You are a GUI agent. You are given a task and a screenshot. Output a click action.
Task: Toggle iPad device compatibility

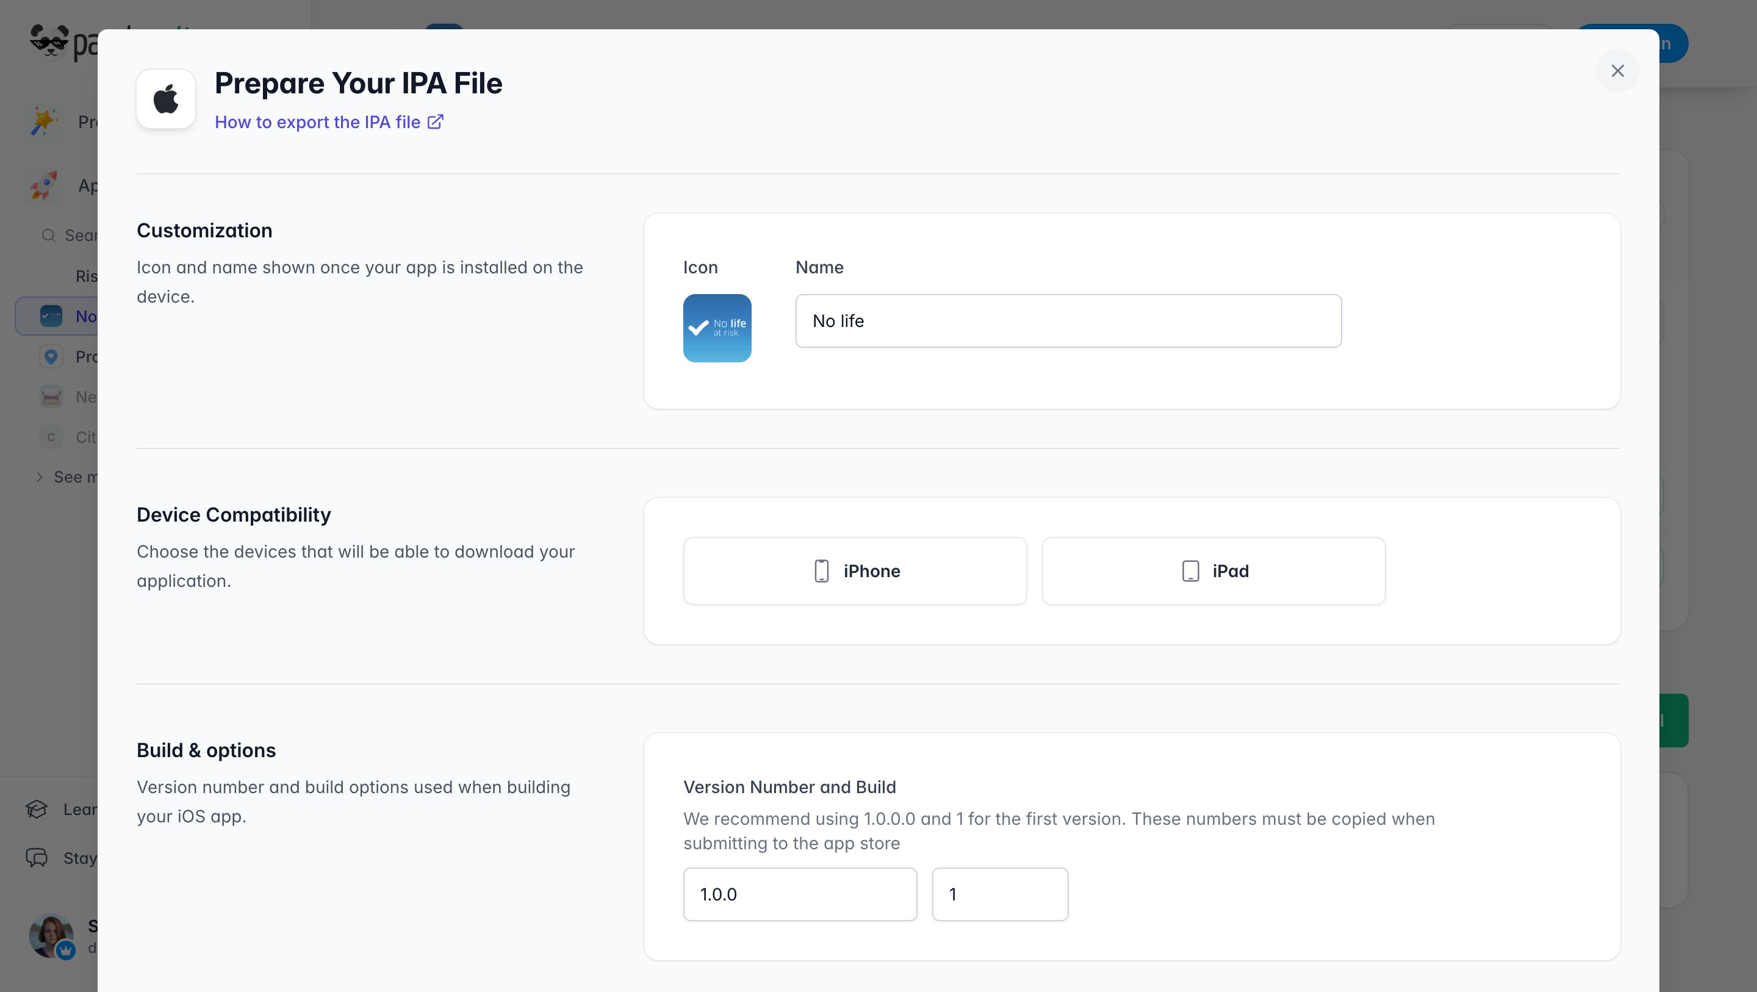[1213, 571]
